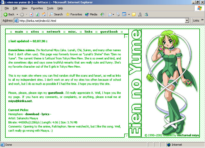Click the network navigation link
The width and height of the screenshot is (205, 148).
click(x=53, y=32)
